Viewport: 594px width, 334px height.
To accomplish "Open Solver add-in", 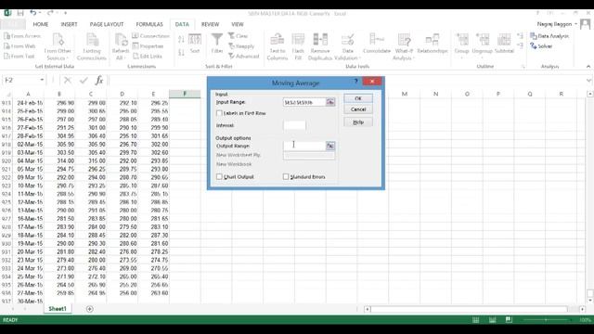I will (541, 46).
